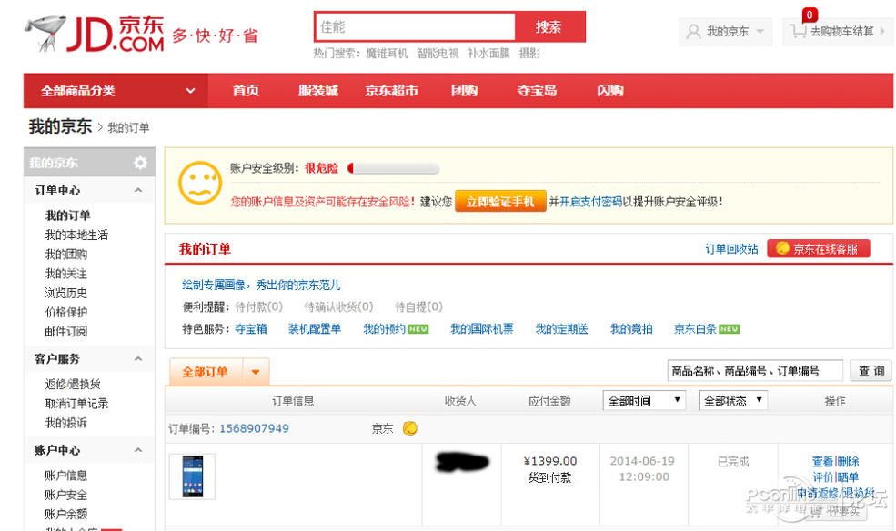Click the 查询 order search button
This screenshot has height=531, width=896.
point(871,371)
